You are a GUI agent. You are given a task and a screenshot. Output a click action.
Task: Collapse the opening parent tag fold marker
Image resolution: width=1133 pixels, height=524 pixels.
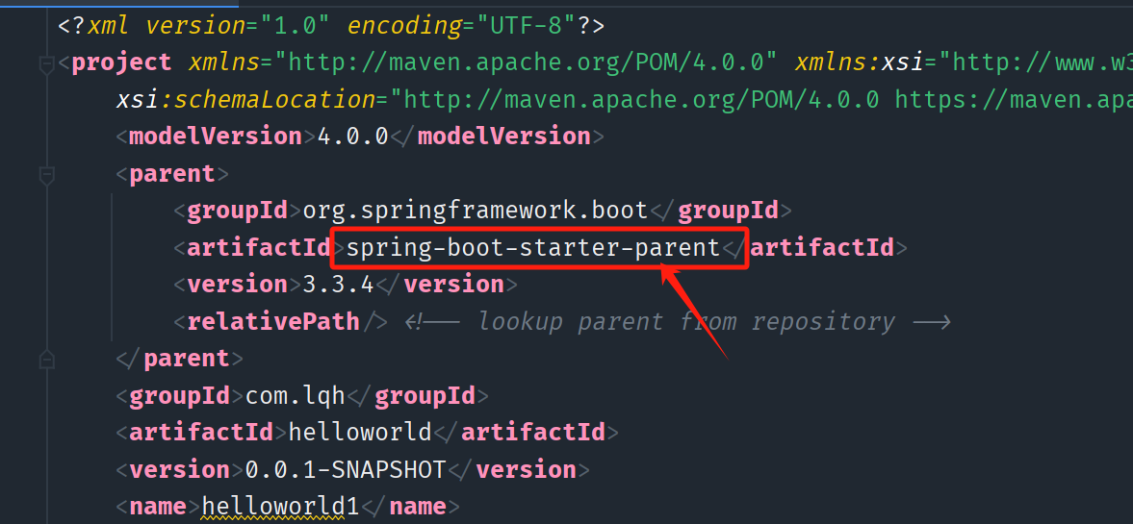(47, 175)
